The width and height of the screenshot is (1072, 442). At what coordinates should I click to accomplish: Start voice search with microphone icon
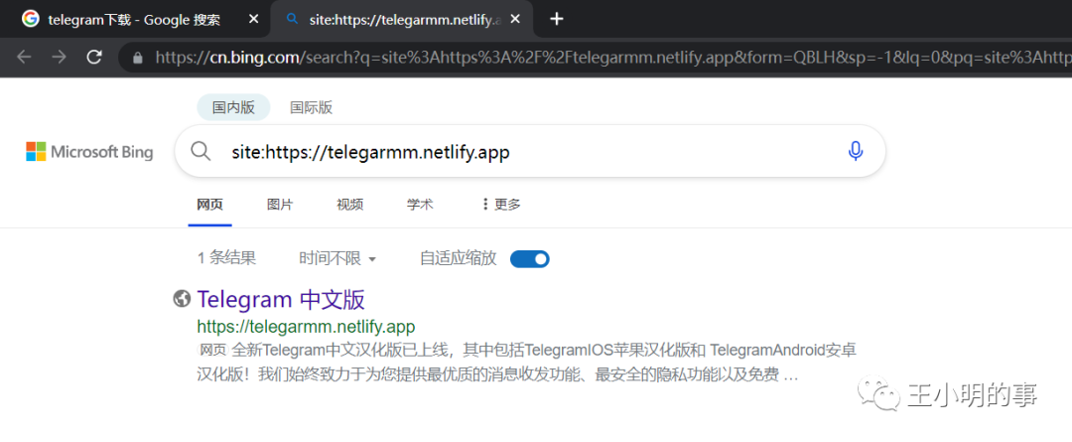pyautogui.click(x=856, y=151)
